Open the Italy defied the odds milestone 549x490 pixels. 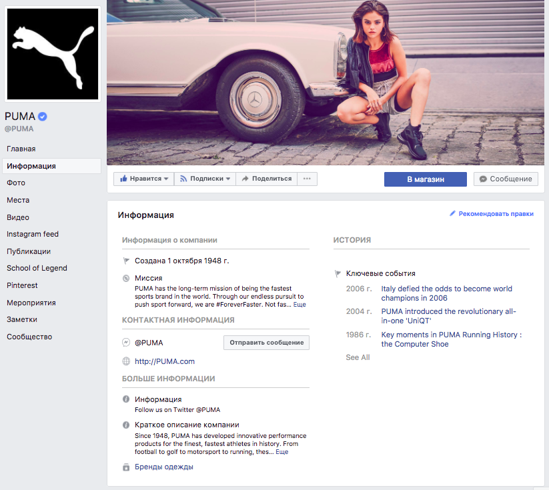tap(446, 293)
